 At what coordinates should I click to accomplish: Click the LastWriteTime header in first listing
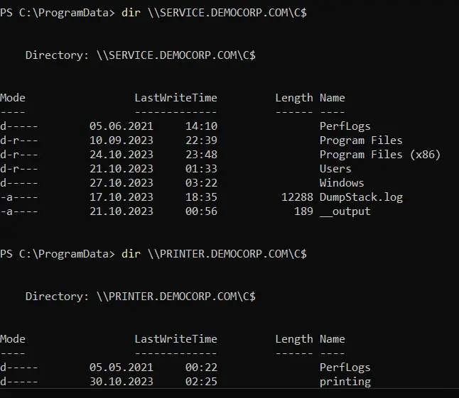[175, 98]
